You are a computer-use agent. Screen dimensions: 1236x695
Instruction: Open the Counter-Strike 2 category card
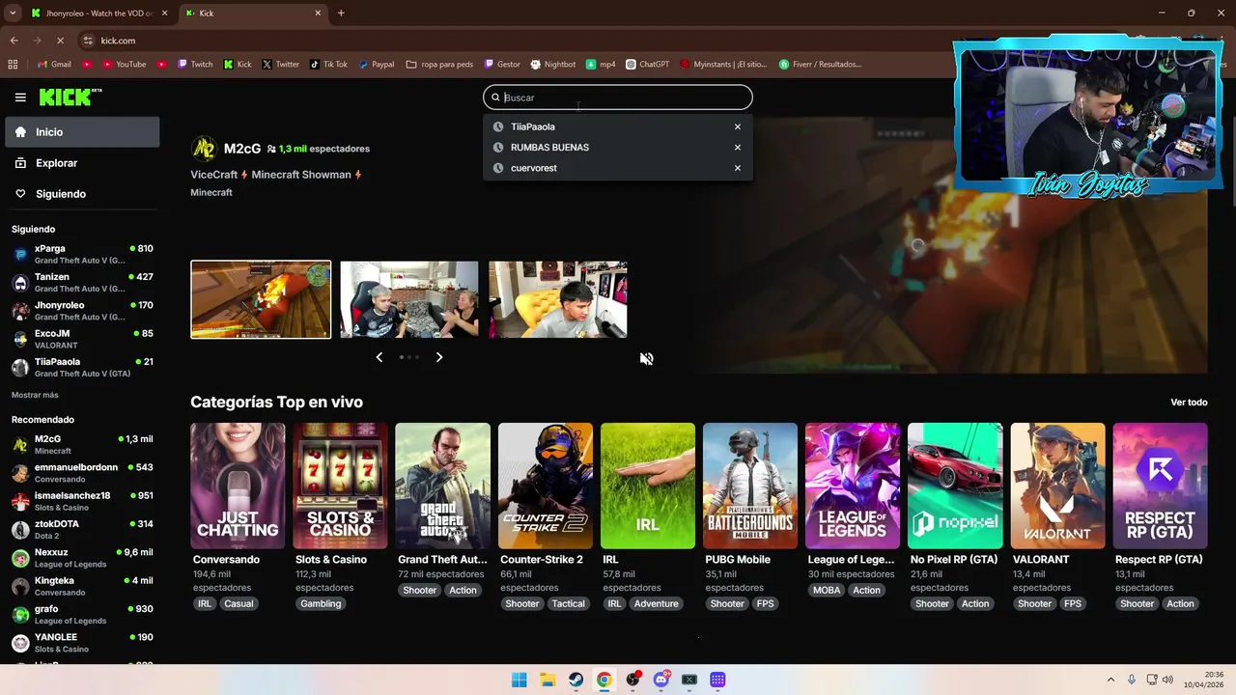point(546,486)
